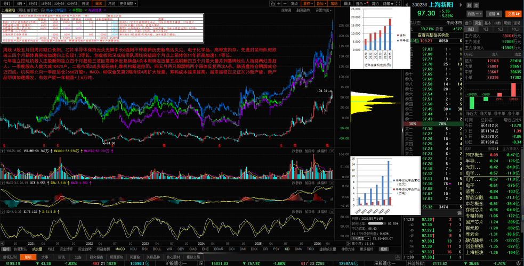
Task: Click help question mark on MACD panel
Action: pyautogui.click(x=3, y=183)
